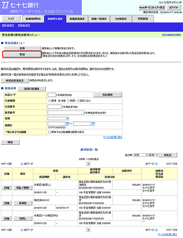
Task: Click the 次ページ arrow icon above the table
Action: (156, 164)
